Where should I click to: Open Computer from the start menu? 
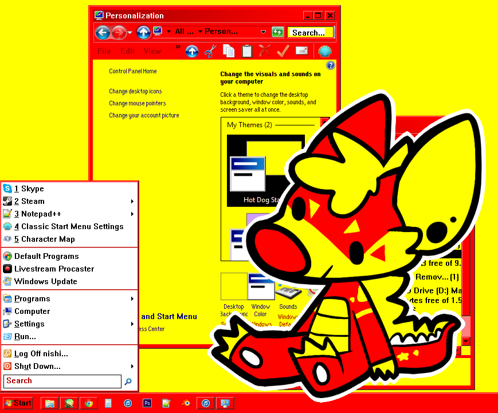click(70, 311)
